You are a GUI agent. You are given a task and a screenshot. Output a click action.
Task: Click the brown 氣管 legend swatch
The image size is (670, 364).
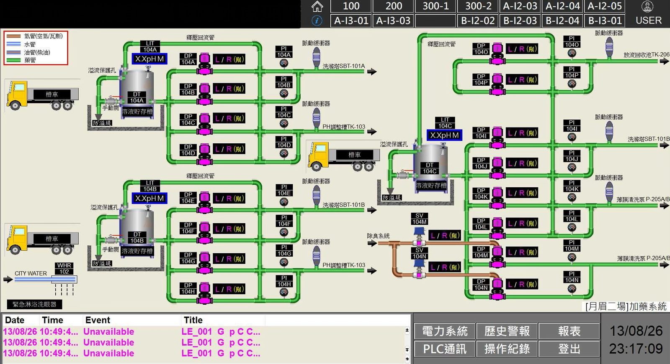click(13, 36)
